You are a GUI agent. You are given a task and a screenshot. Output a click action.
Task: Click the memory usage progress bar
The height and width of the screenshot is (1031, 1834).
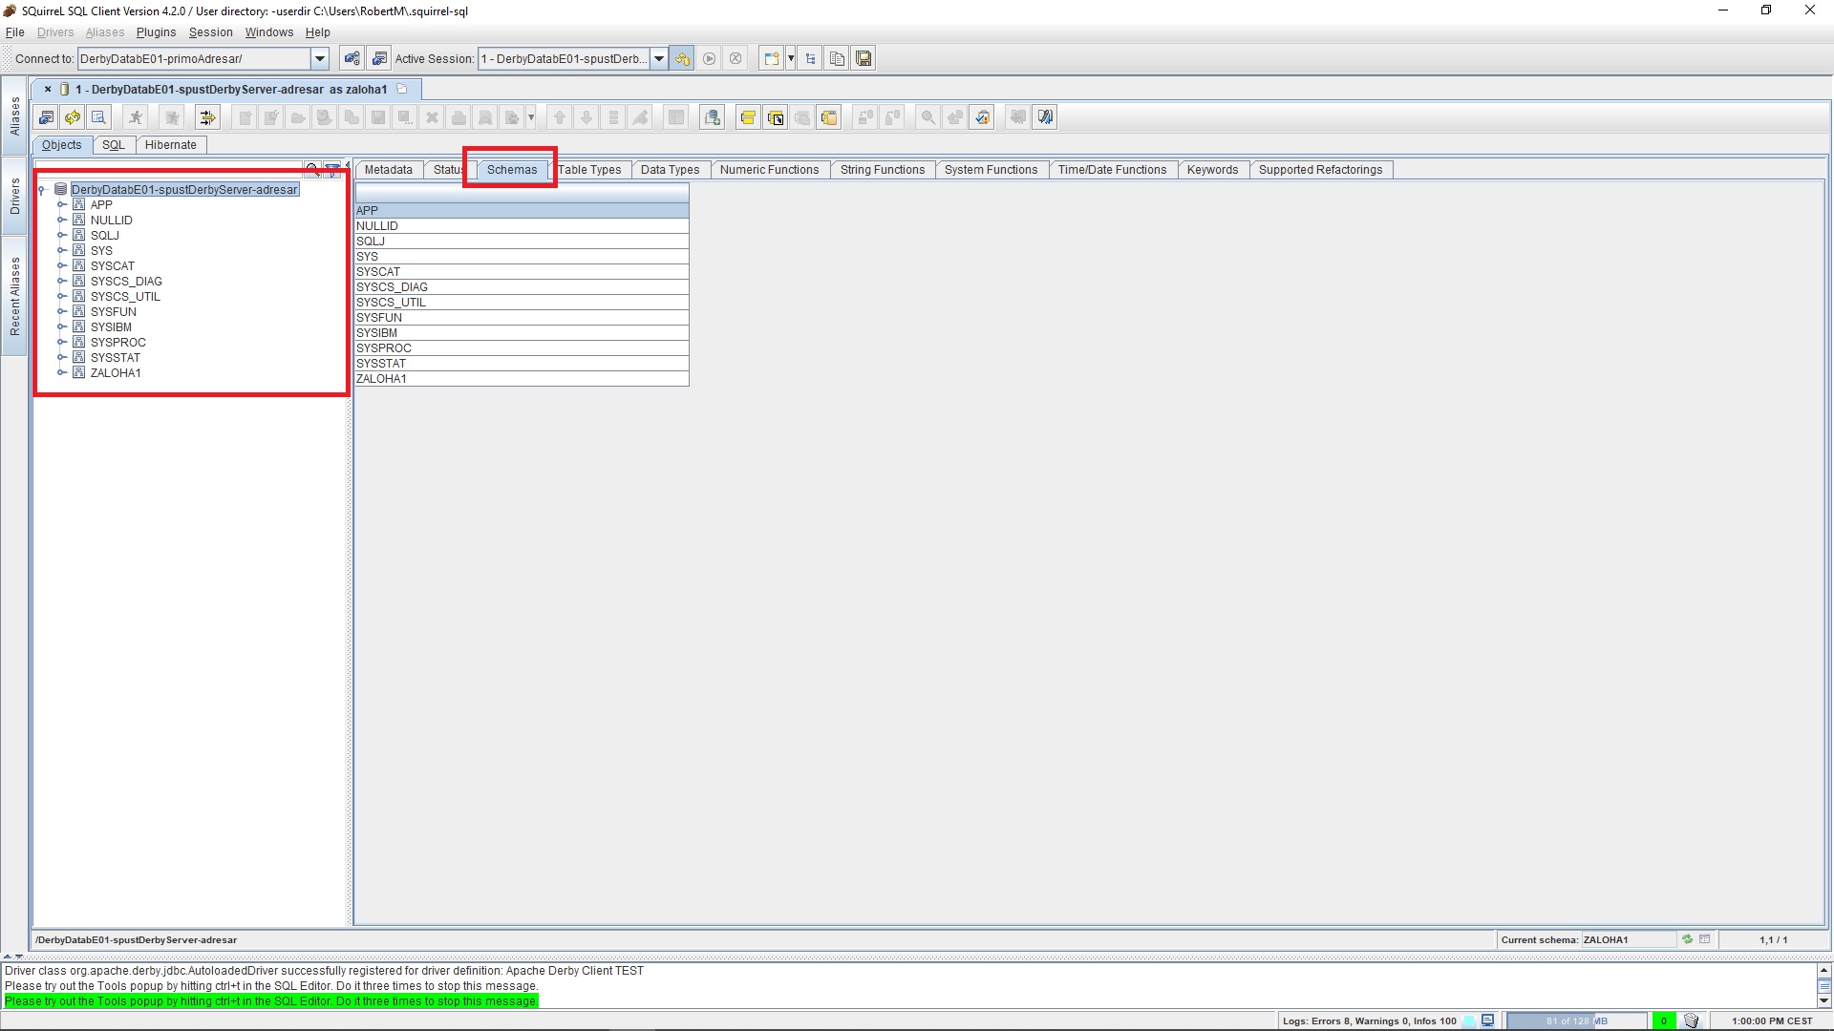(x=1576, y=1020)
